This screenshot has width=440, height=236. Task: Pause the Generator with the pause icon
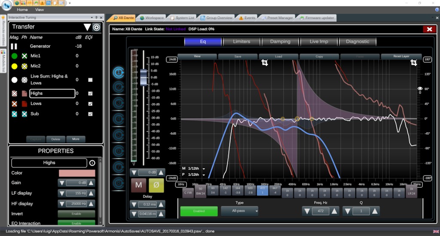(x=14, y=46)
